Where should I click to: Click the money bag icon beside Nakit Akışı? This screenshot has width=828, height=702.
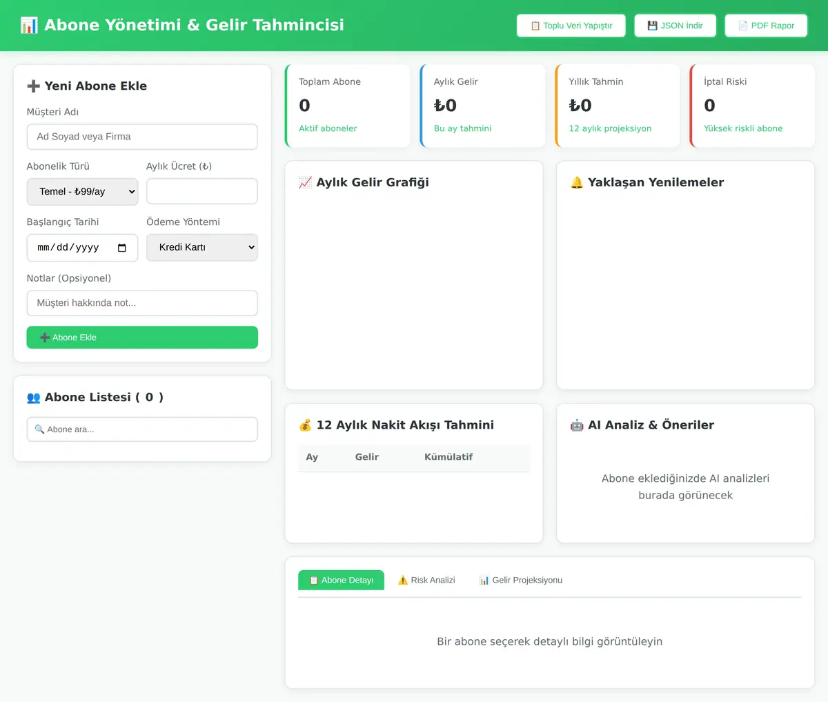click(305, 425)
